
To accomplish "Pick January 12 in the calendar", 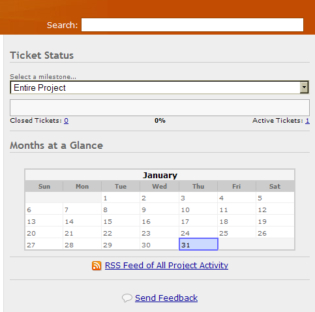I will (x=275, y=210).
